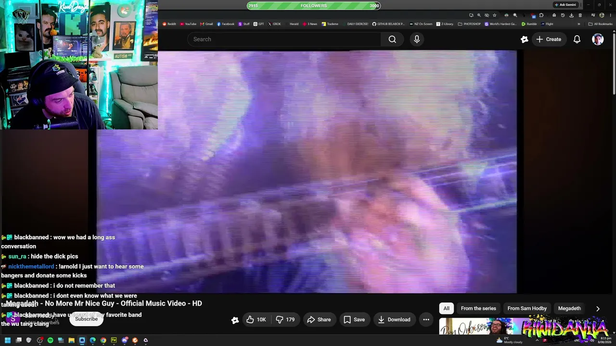Open the World's Hardest Game bookmark
This screenshot has height=346, width=616.
[x=500, y=24]
